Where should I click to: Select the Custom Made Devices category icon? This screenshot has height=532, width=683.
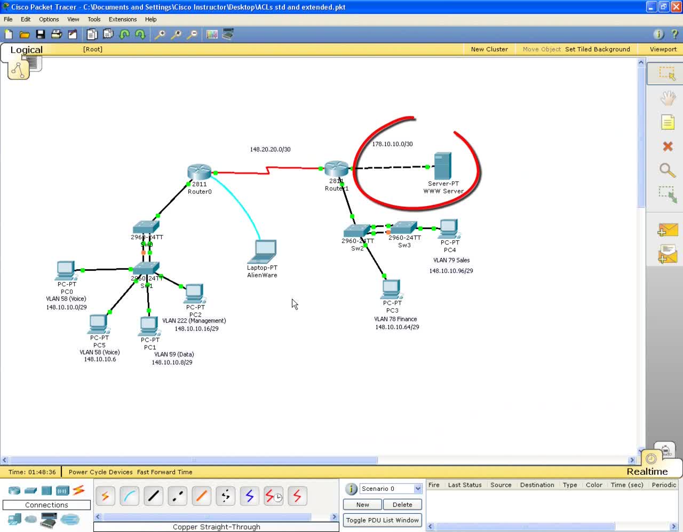point(49,520)
